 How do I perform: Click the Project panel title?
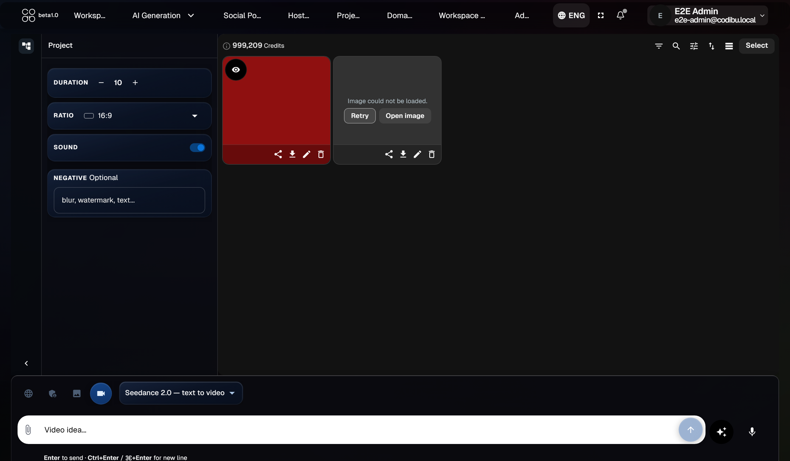60,45
